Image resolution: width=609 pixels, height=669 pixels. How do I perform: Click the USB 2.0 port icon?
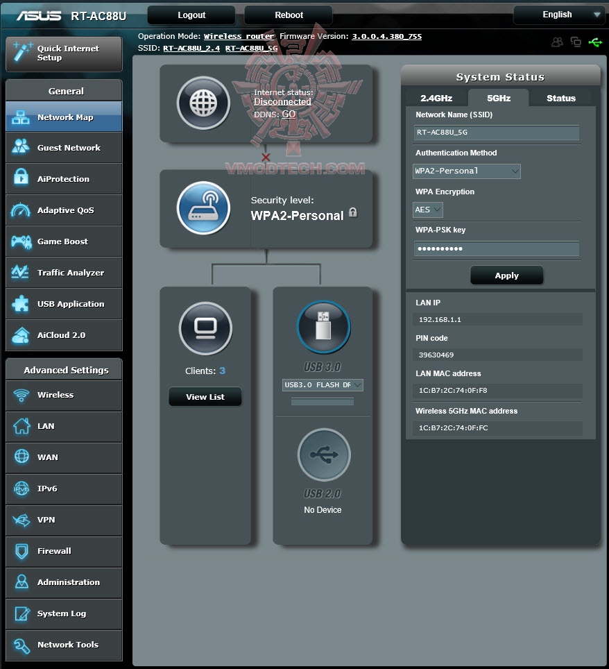pyautogui.click(x=324, y=455)
